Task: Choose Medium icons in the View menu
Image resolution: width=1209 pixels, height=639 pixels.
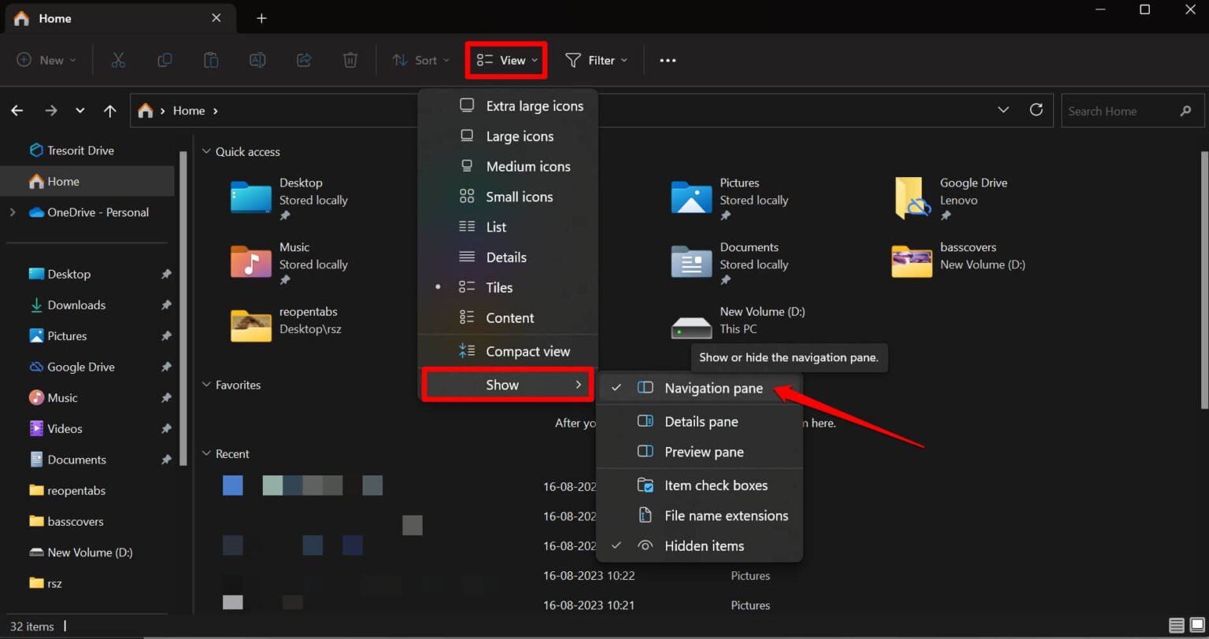Action: (528, 166)
